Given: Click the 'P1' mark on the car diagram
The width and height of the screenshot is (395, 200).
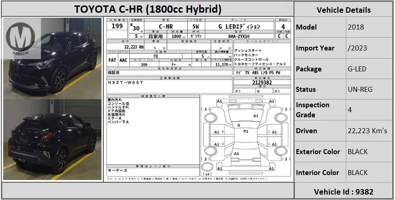Looking at the screenshot, I should click(x=246, y=131).
